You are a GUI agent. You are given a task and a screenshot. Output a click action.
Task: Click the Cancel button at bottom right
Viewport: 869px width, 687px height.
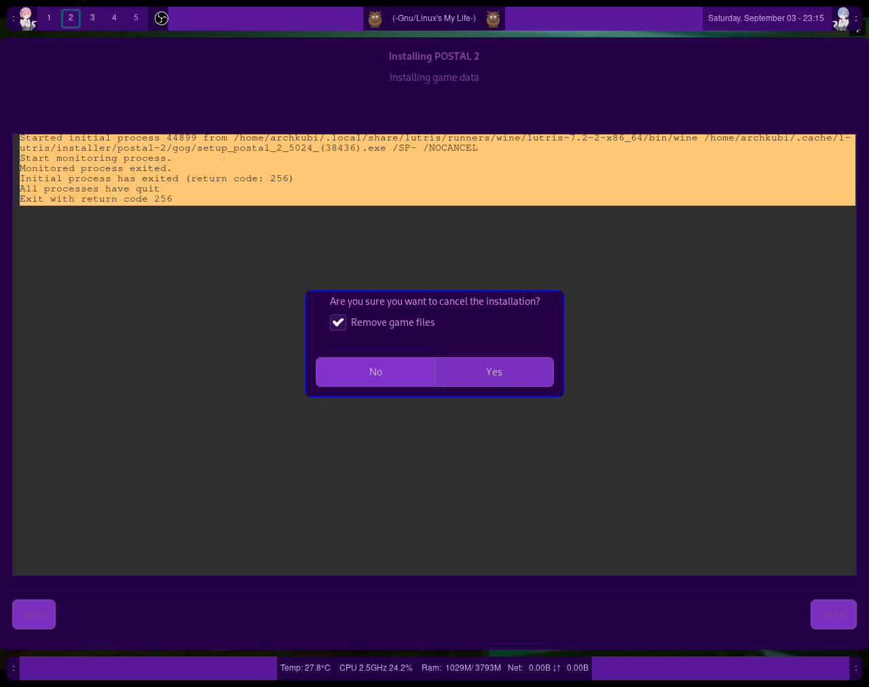click(x=833, y=614)
